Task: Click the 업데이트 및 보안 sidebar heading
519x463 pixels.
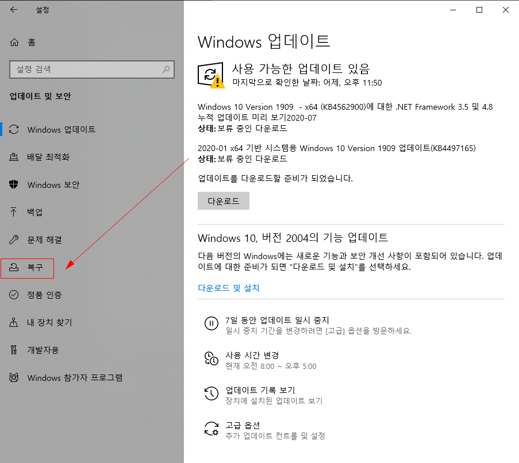Action: (x=40, y=97)
